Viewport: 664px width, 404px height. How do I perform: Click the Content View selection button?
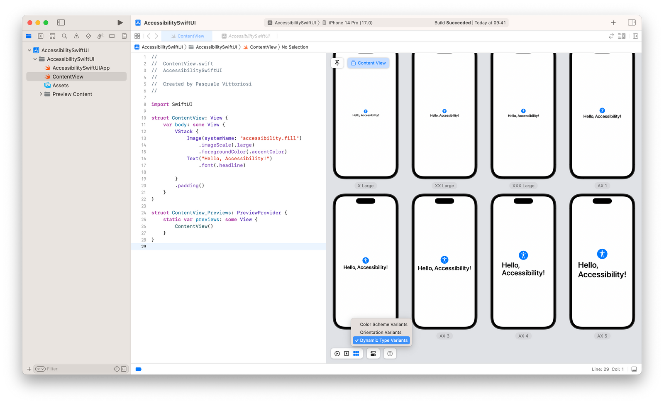[368, 63]
